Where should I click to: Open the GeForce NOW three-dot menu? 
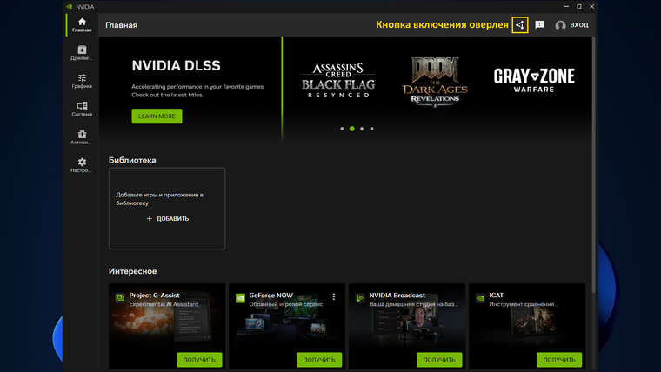[x=334, y=297]
